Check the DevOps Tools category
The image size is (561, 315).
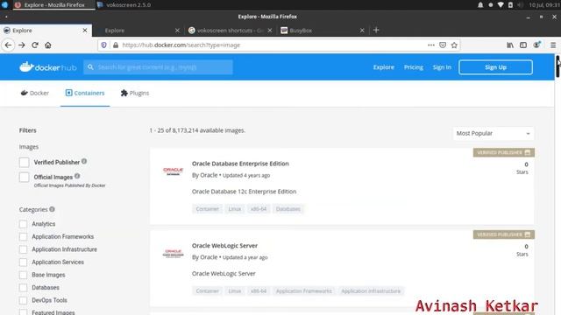pos(24,300)
